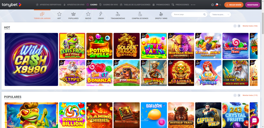Select the Hot star category
This screenshot has width=264, height=128.
(59, 16)
